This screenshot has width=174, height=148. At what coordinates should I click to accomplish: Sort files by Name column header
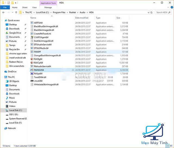pyautogui.click(x=33, y=18)
